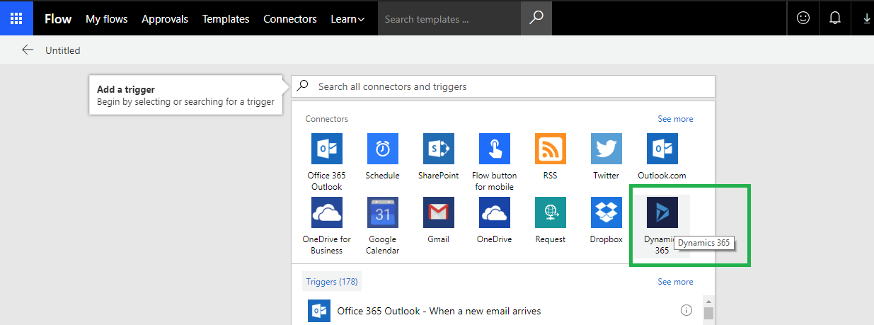Select the RSS connector icon
This screenshot has height=325, width=874.
click(x=551, y=149)
